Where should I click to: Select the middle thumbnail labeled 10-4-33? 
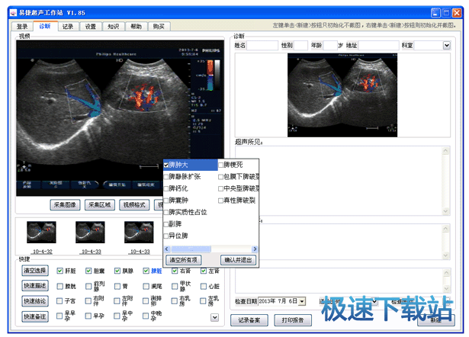(x=90, y=233)
